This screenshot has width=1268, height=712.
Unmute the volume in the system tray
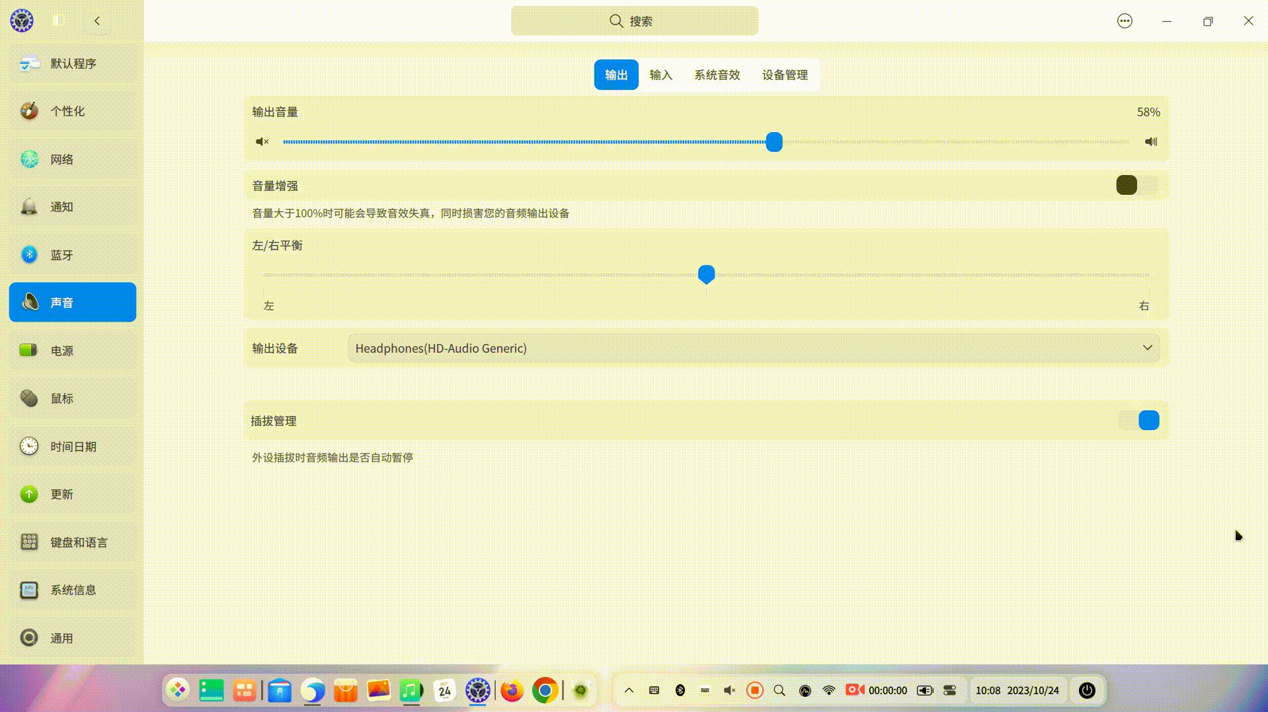[729, 690]
